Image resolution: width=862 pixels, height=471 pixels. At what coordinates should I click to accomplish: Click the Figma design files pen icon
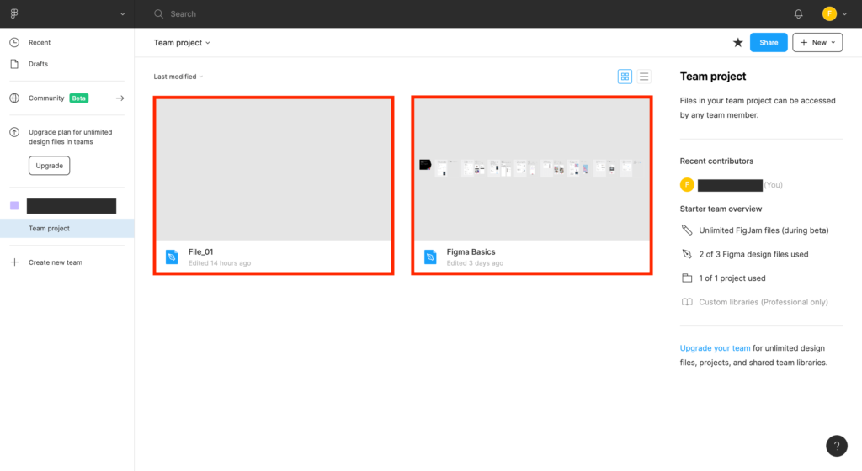(687, 254)
